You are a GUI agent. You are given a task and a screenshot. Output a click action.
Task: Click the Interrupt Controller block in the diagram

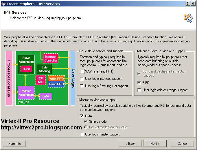coord(51,58)
